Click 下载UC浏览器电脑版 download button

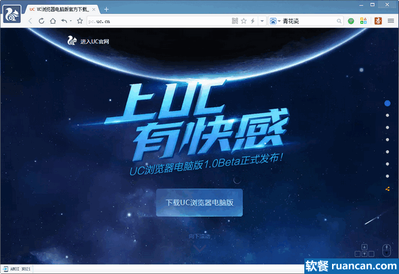199,203
